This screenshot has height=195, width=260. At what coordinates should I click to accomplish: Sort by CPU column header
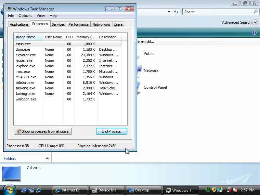coord(69,37)
